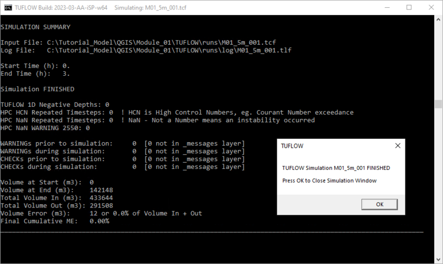Click the Volume Error line
The width and height of the screenshot is (443, 264).
[101, 213]
